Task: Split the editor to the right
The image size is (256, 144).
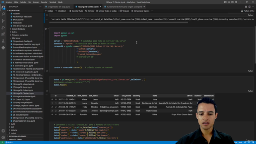Action: coord(250,7)
